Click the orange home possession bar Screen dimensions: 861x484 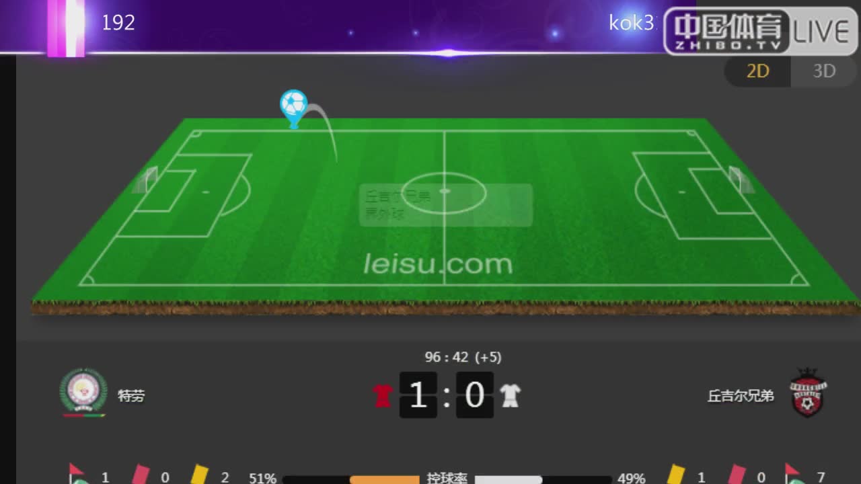[384, 479]
